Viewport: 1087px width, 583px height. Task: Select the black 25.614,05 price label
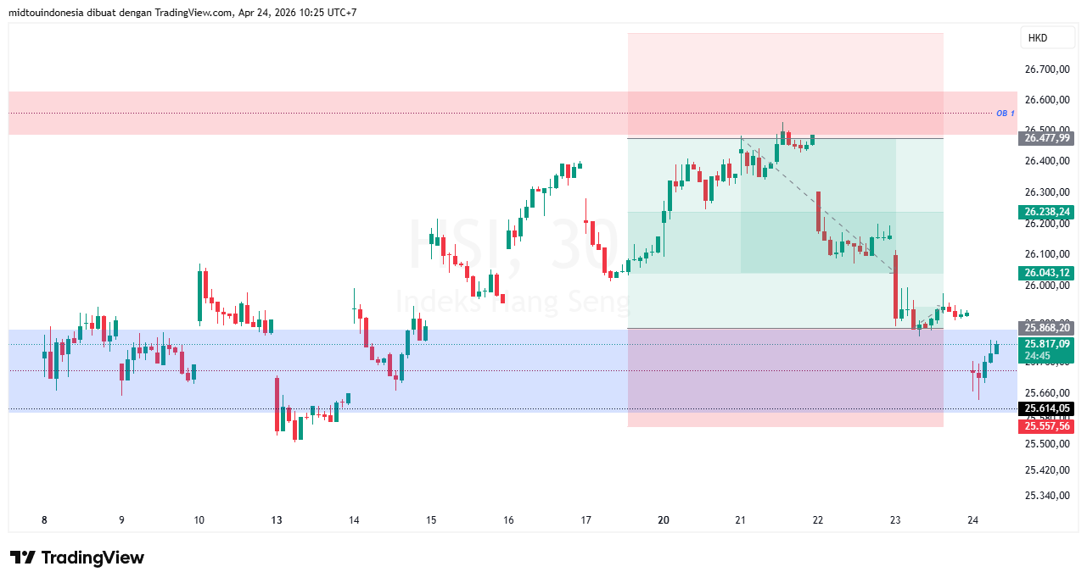point(1046,408)
